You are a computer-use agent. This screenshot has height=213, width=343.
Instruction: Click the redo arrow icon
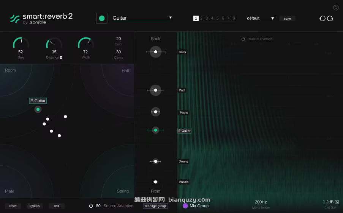(x=330, y=19)
